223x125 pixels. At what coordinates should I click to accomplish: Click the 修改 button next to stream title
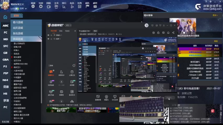pos(95,31)
